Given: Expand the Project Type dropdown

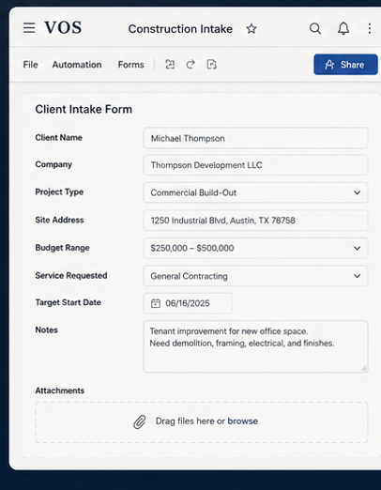Looking at the screenshot, I should [x=357, y=192].
